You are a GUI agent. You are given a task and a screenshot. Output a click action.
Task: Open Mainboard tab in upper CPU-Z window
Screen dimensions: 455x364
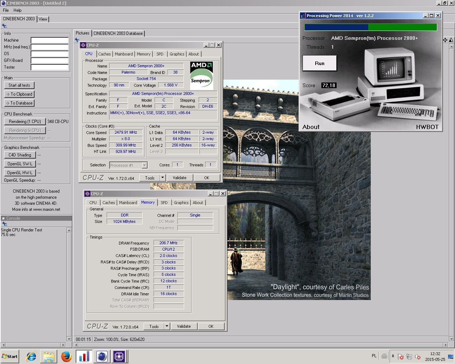point(124,54)
